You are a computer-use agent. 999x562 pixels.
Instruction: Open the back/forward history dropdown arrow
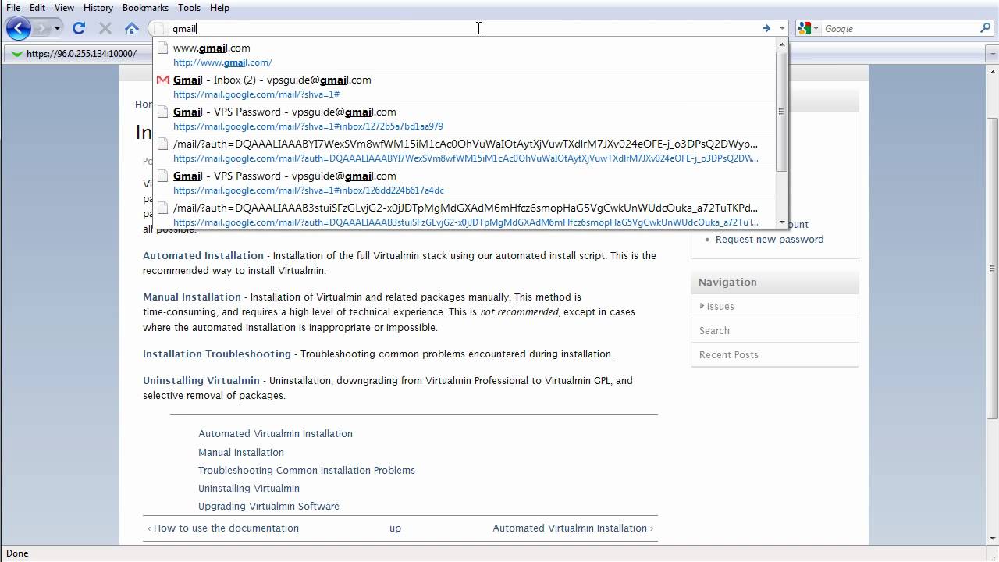coord(57,29)
